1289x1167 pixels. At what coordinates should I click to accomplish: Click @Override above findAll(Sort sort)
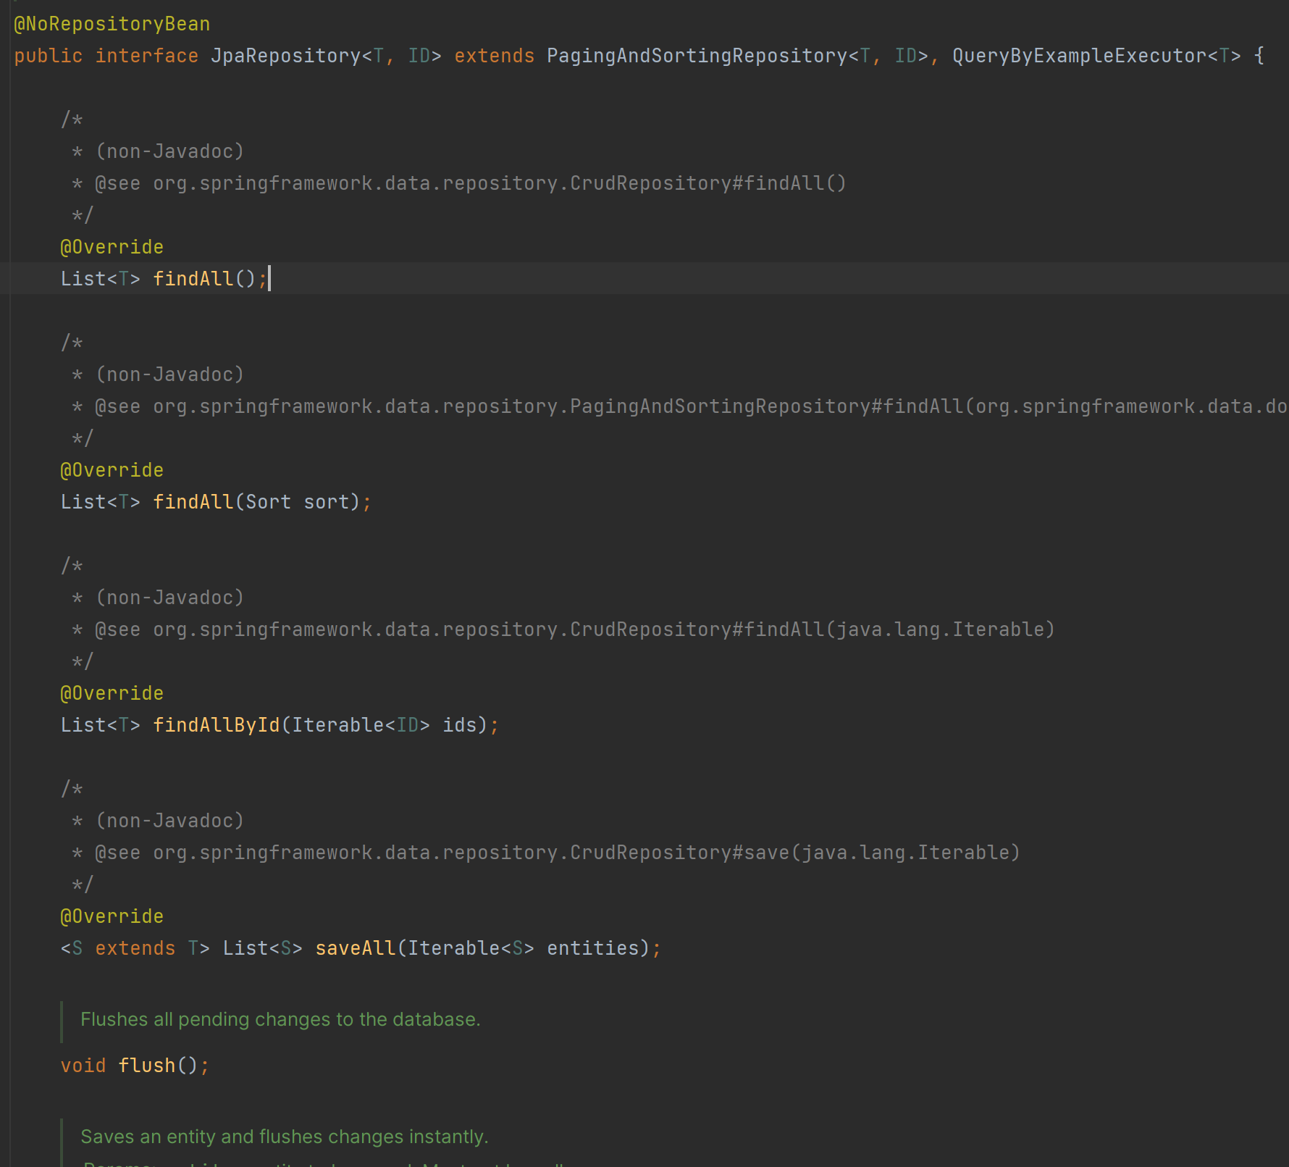[112, 470]
